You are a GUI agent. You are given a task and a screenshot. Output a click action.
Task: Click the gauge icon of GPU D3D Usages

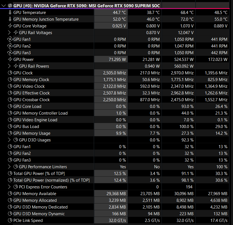16,140
